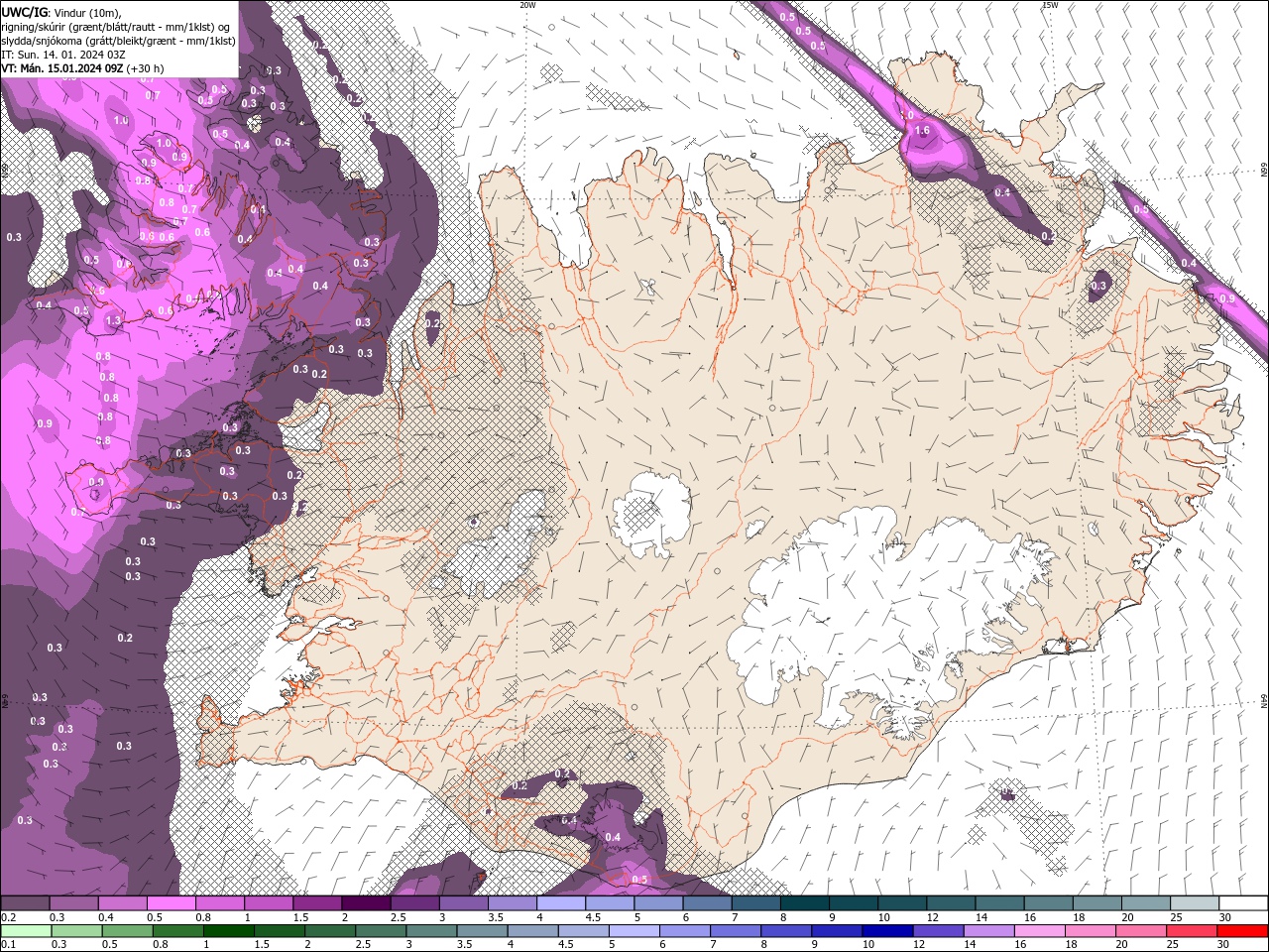The width and height of the screenshot is (1269, 952).
Task: Click the '15W' longitude label
Action: (x=1050, y=5)
